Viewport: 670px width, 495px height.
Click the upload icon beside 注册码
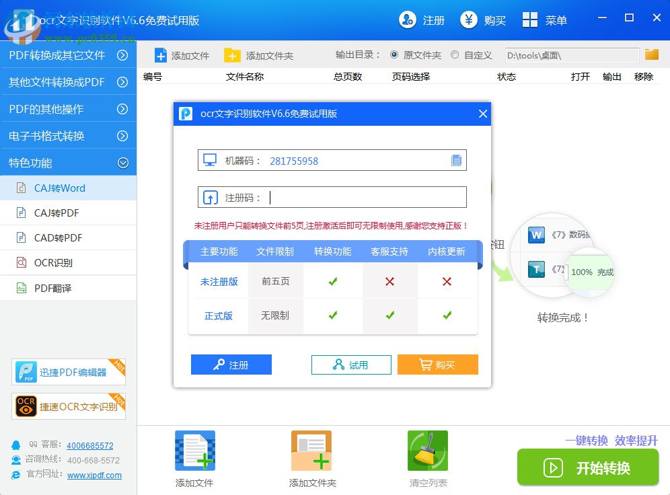pos(210,197)
